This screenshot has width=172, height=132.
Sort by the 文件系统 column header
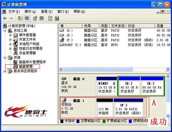click(118, 26)
